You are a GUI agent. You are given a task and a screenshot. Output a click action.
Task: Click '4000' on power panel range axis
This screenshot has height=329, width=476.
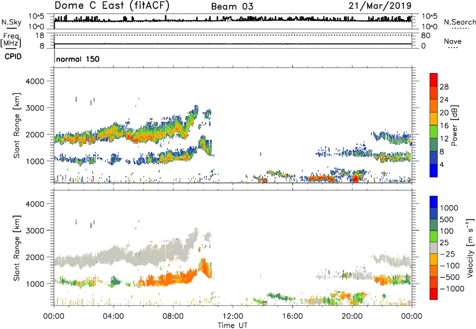[35, 81]
